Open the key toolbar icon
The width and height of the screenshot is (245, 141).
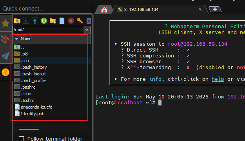coord(80,21)
